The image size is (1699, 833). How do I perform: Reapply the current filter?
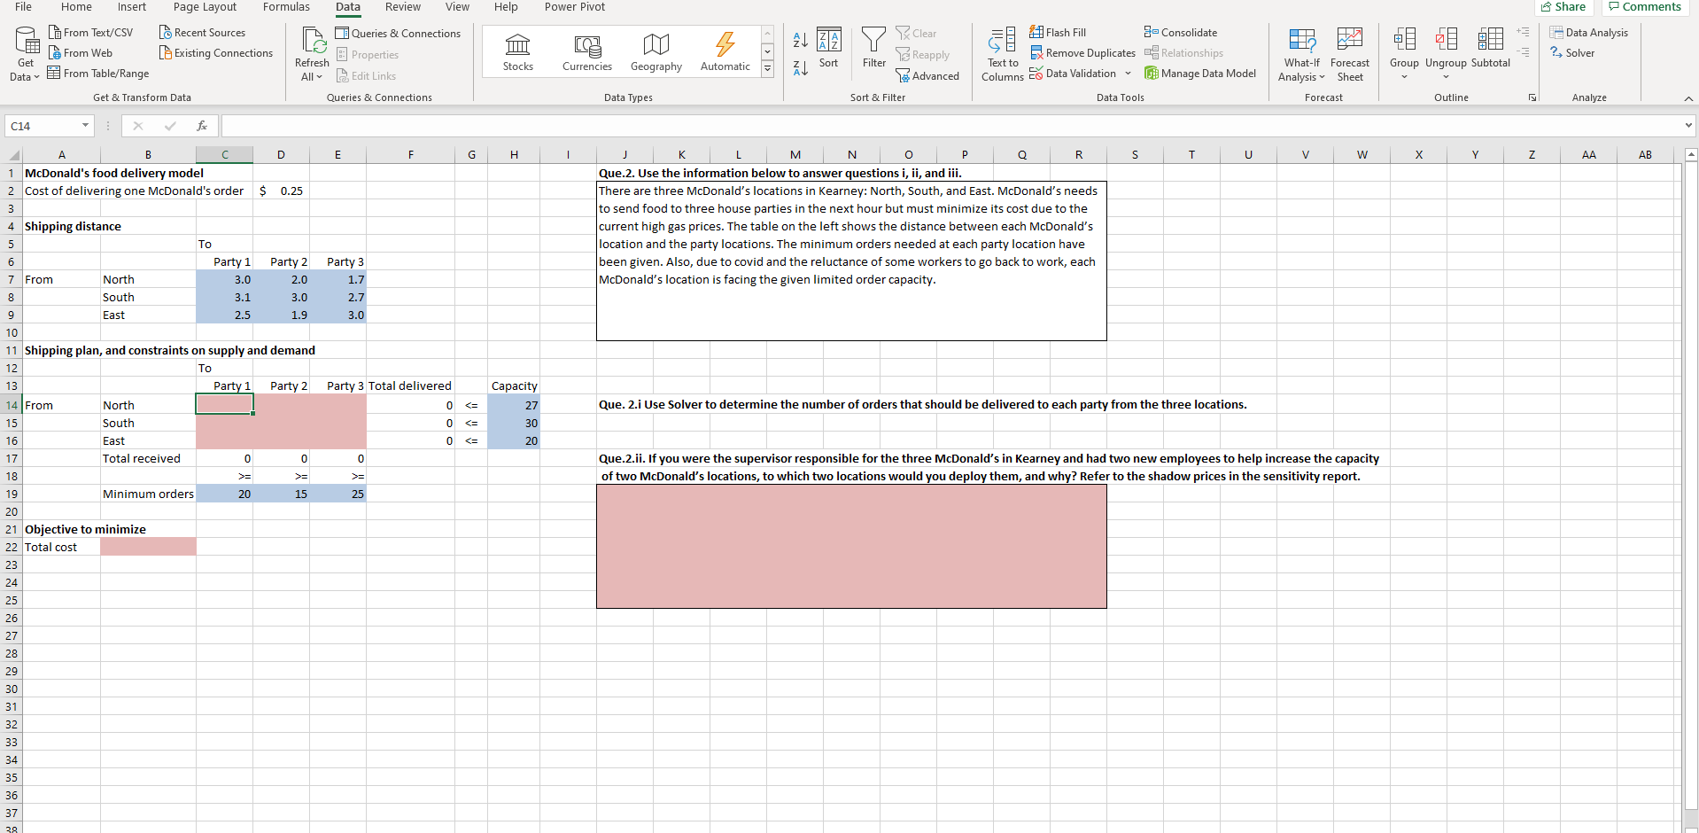tap(923, 54)
